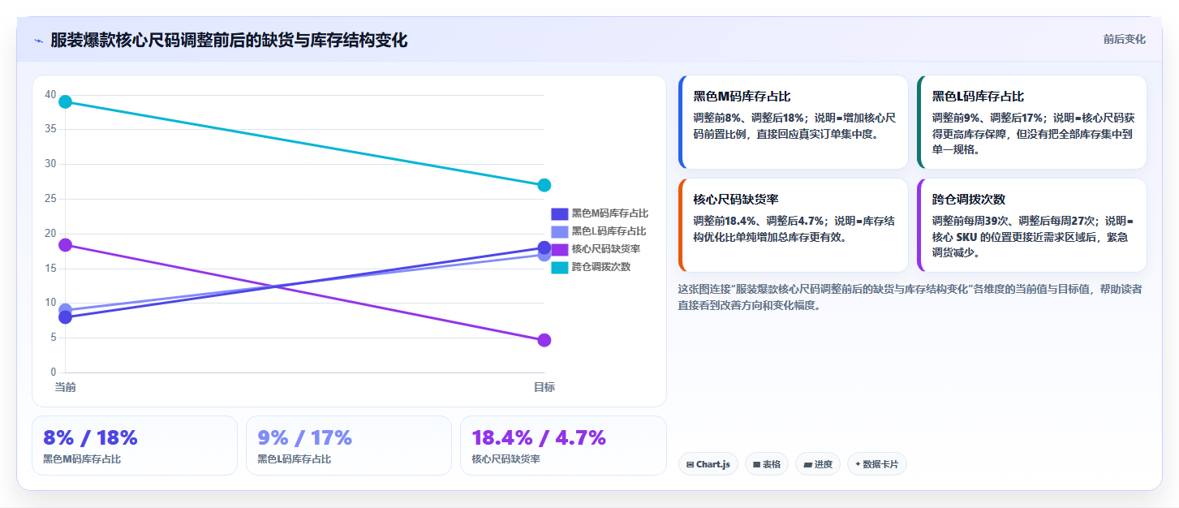Click the 9% / 17% stat value
This screenshot has height=508, width=1179.
(304, 438)
